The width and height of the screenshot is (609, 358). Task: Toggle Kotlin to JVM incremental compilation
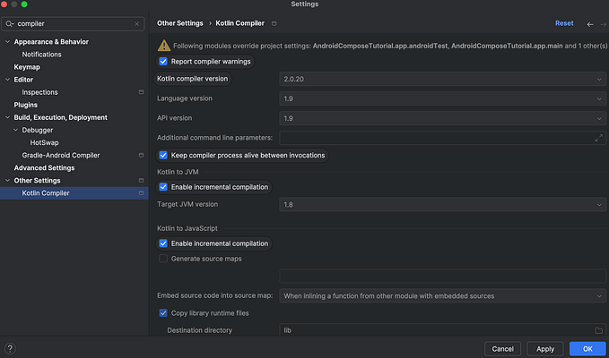pyautogui.click(x=163, y=187)
